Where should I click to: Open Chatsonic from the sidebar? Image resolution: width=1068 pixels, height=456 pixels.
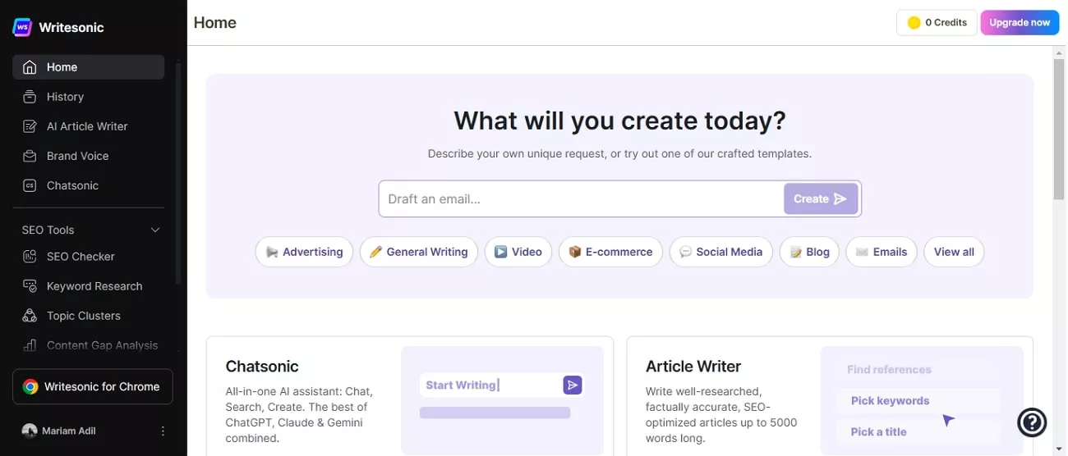click(x=72, y=185)
